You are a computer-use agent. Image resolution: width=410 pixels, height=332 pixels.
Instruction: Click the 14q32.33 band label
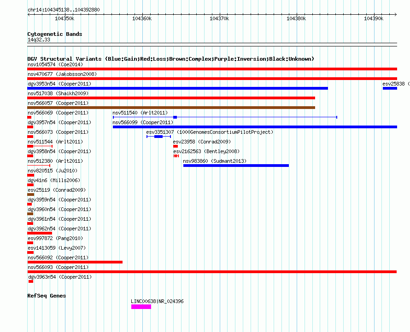point(39,40)
